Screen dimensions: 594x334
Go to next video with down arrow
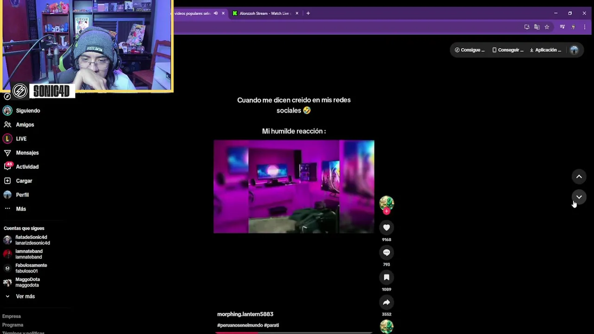(579, 197)
